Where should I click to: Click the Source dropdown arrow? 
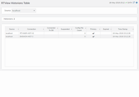[34, 11]
